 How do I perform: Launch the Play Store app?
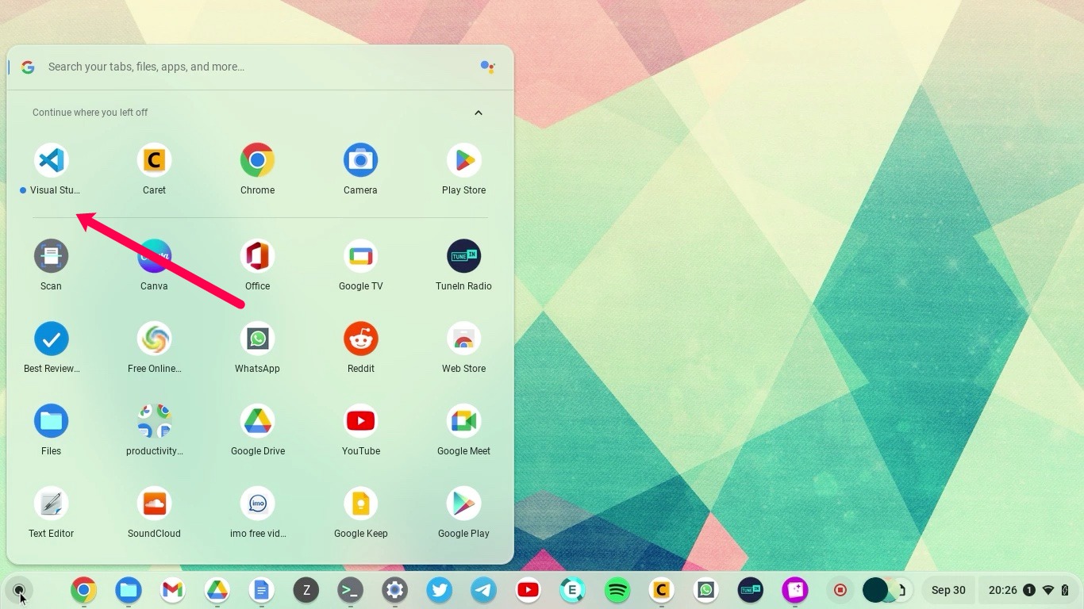click(463, 161)
